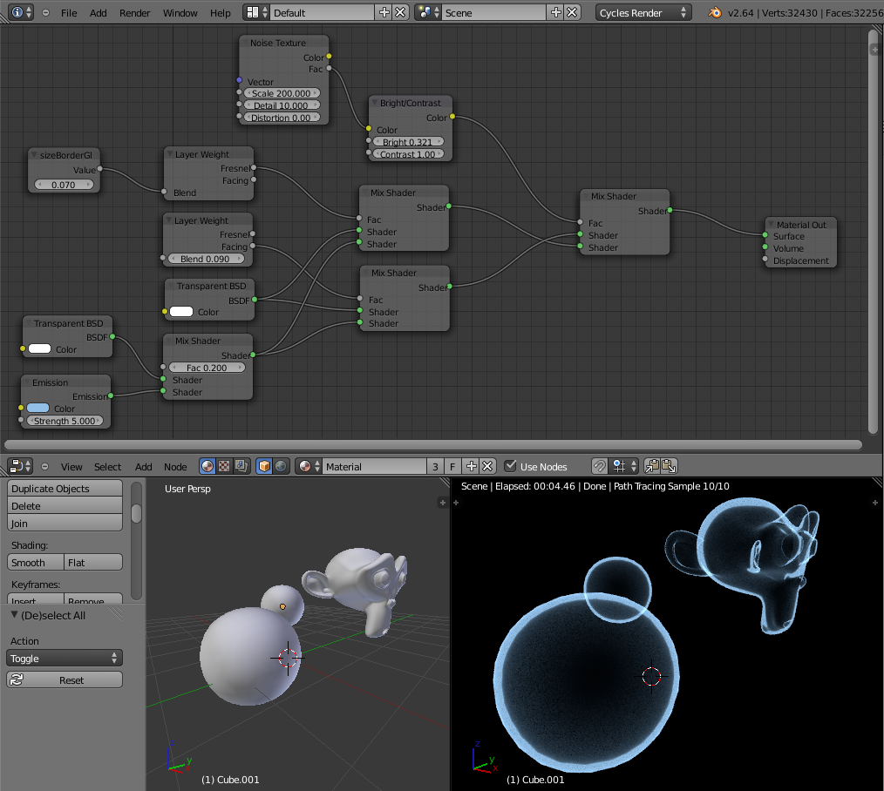Click Delete button in tool shelf

click(65, 506)
